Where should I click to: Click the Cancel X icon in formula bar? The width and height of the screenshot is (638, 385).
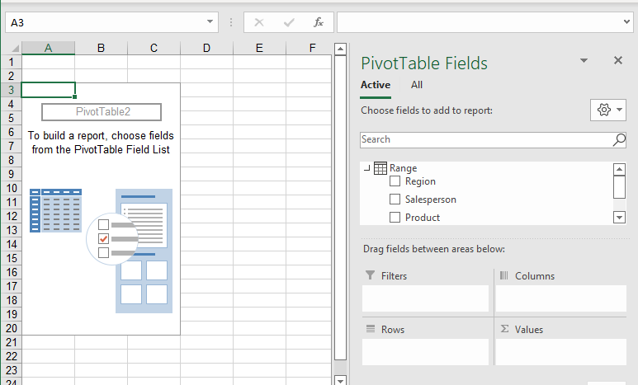[259, 22]
